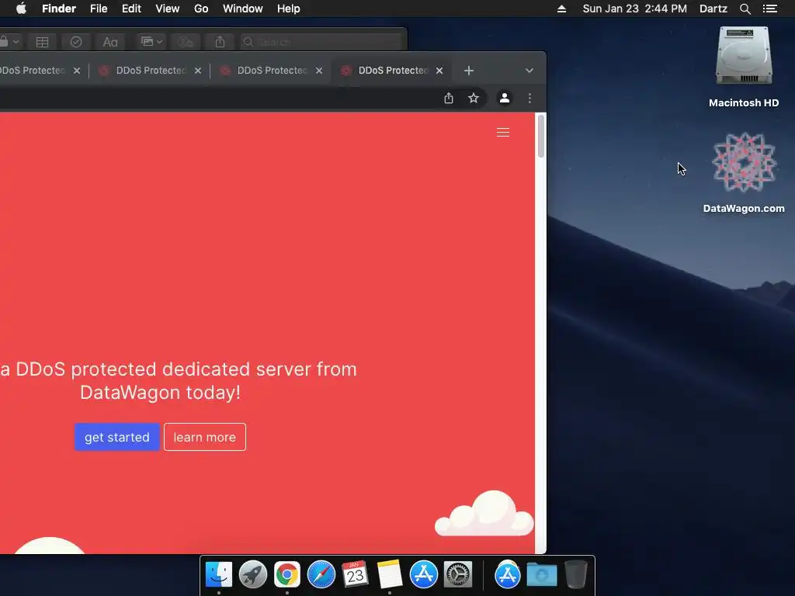Image resolution: width=795 pixels, height=596 pixels.
Task: Click the Chrome share page icon
Action: [449, 98]
